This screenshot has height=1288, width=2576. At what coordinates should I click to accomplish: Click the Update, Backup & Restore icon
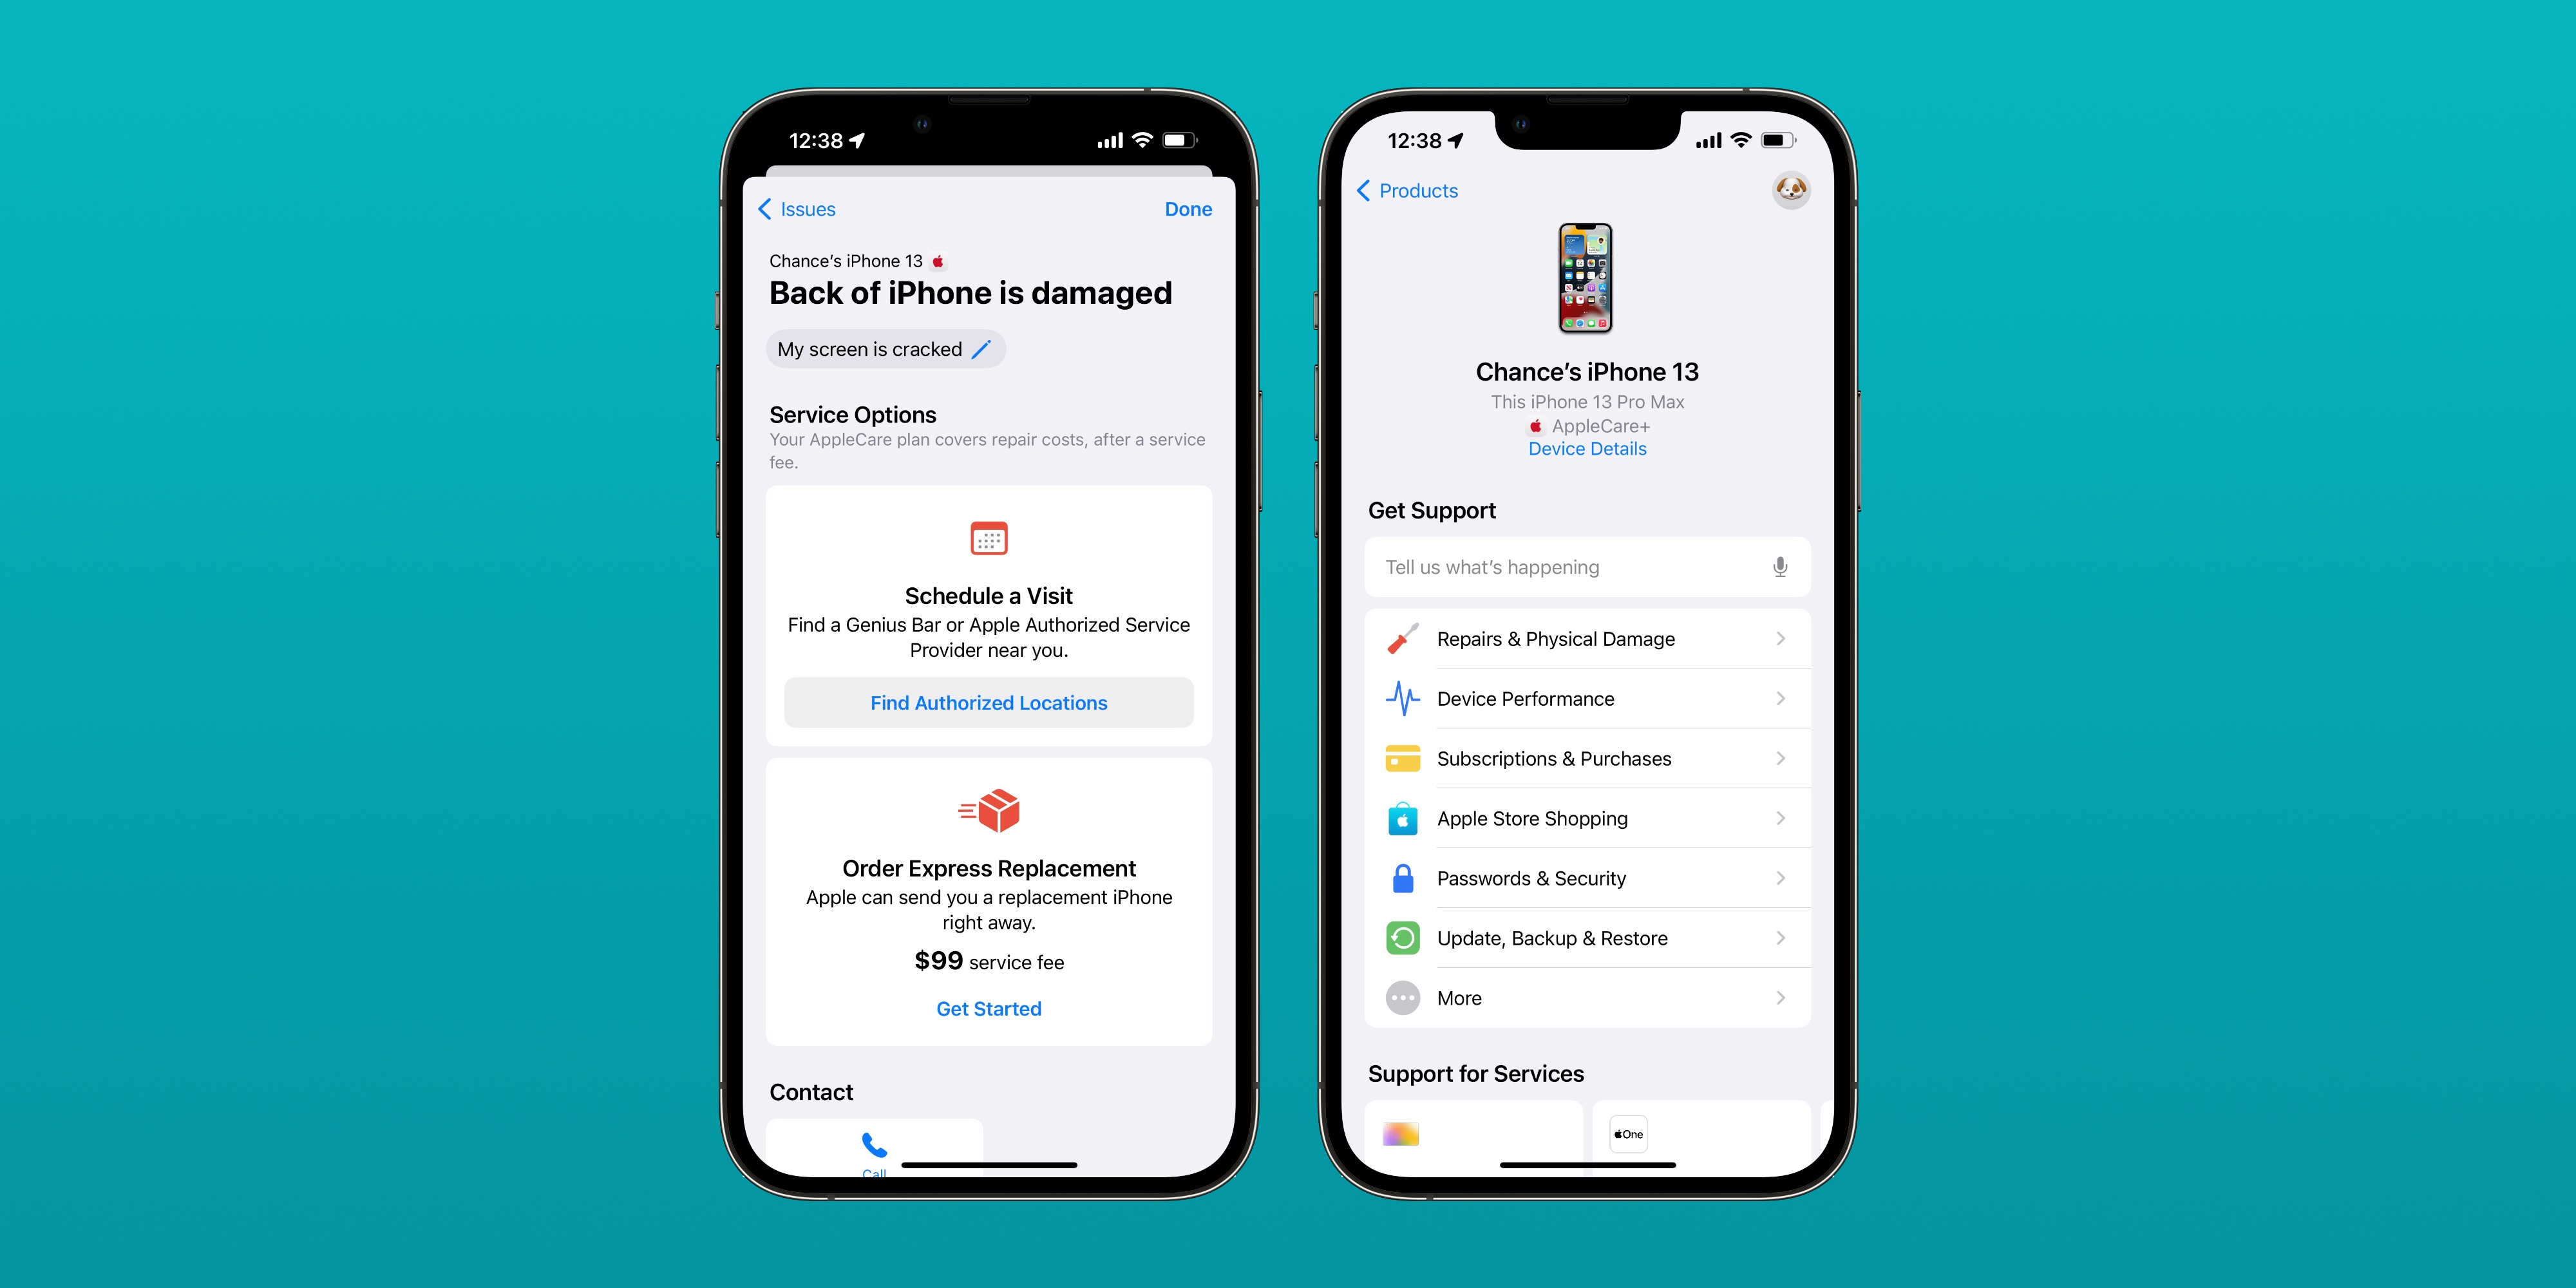click(1403, 938)
